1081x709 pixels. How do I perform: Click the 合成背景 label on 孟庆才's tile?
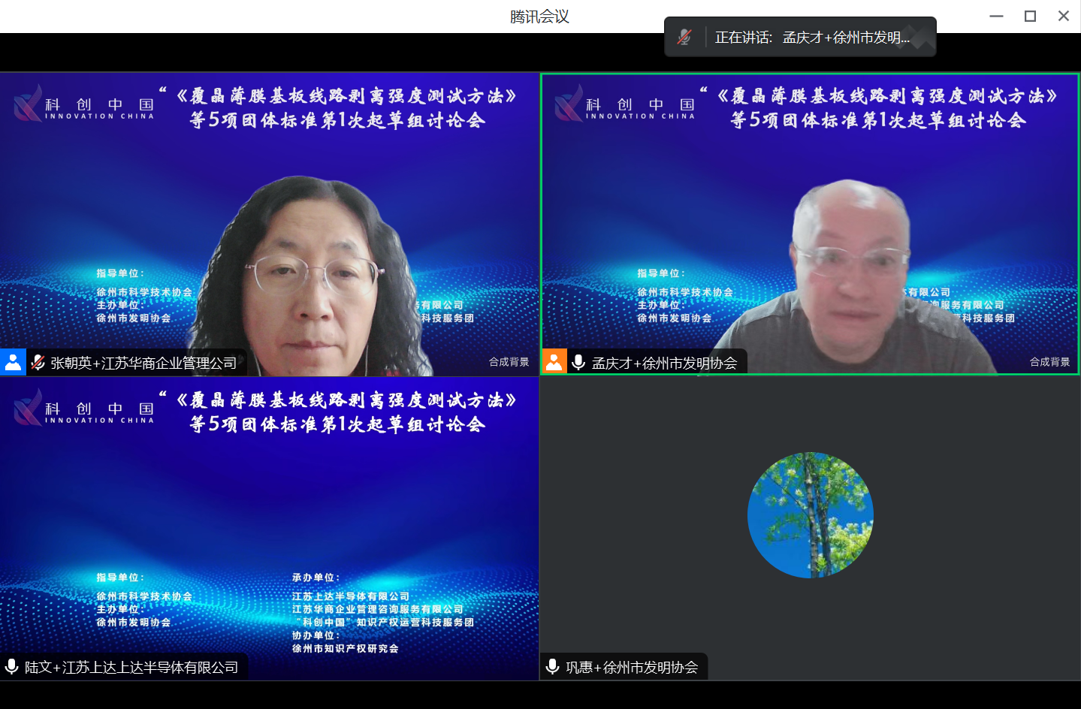pos(1049,361)
